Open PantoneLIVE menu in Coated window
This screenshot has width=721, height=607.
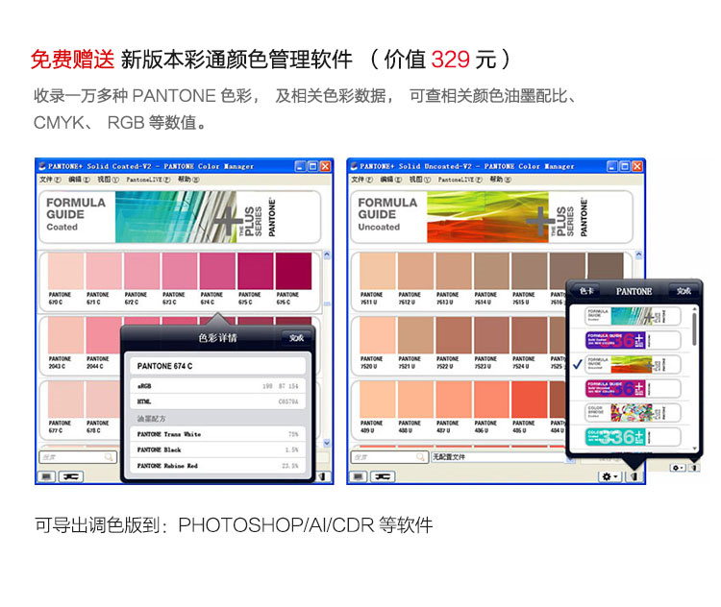click(x=148, y=180)
